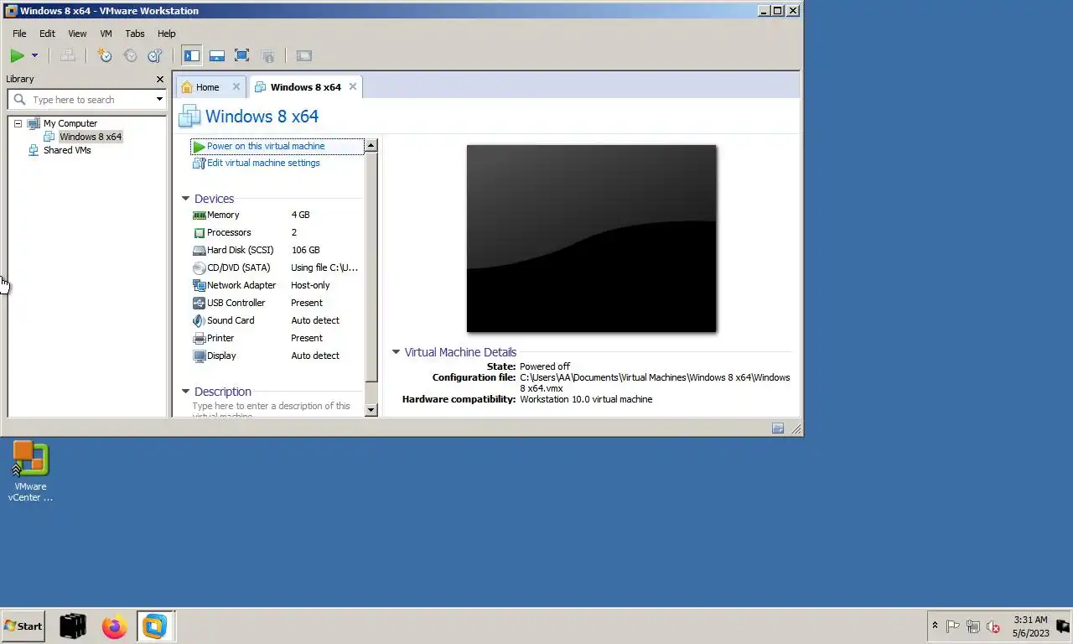Toggle the Show Library toolbar button
The height and width of the screenshot is (644, 1073).
pyautogui.click(x=192, y=55)
